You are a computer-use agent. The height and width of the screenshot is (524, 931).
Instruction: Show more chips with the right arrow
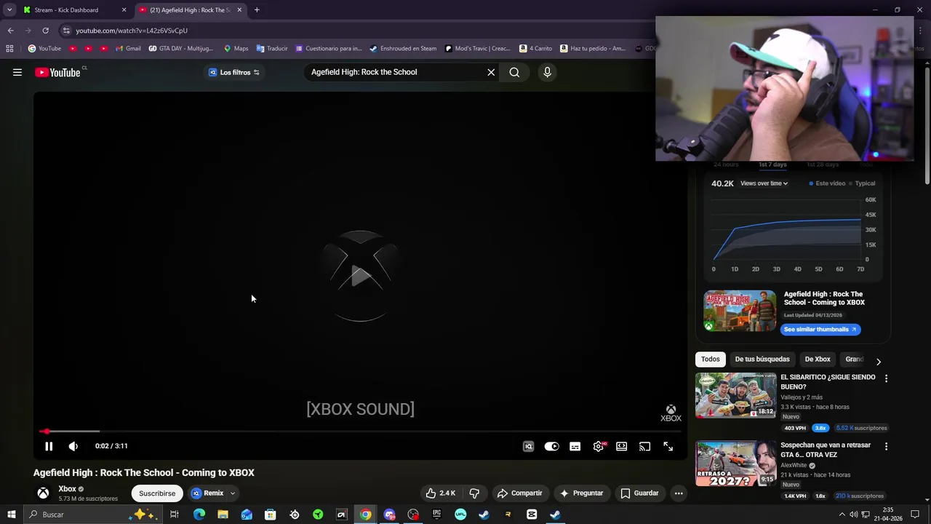[878, 361]
